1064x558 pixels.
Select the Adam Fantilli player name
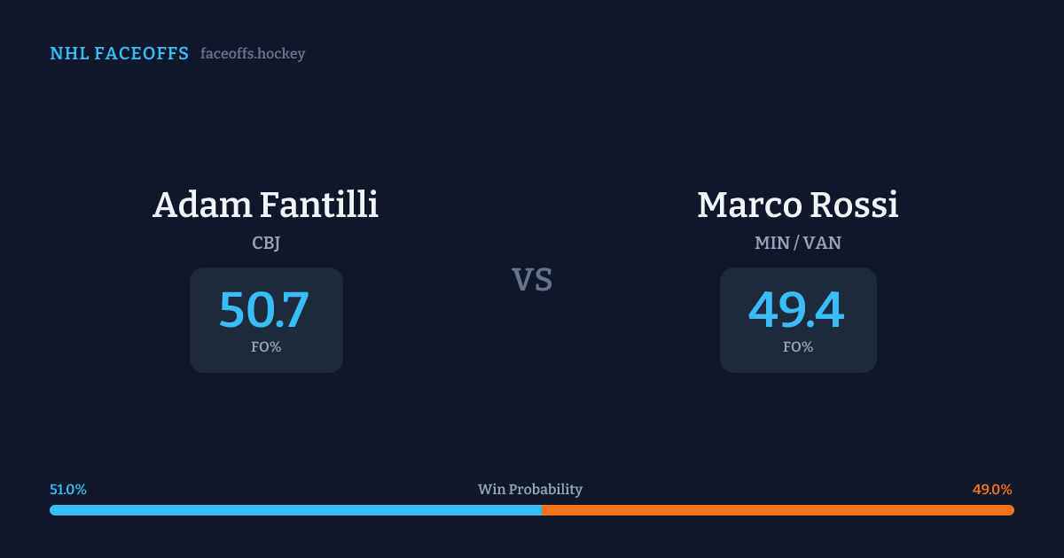[265, 205]
